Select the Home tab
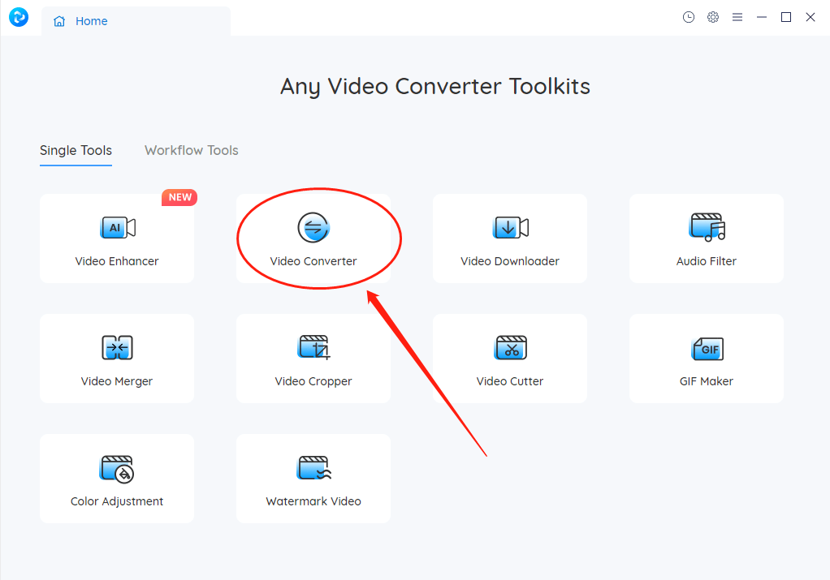 pyautogui.click(x=89, y=21)
